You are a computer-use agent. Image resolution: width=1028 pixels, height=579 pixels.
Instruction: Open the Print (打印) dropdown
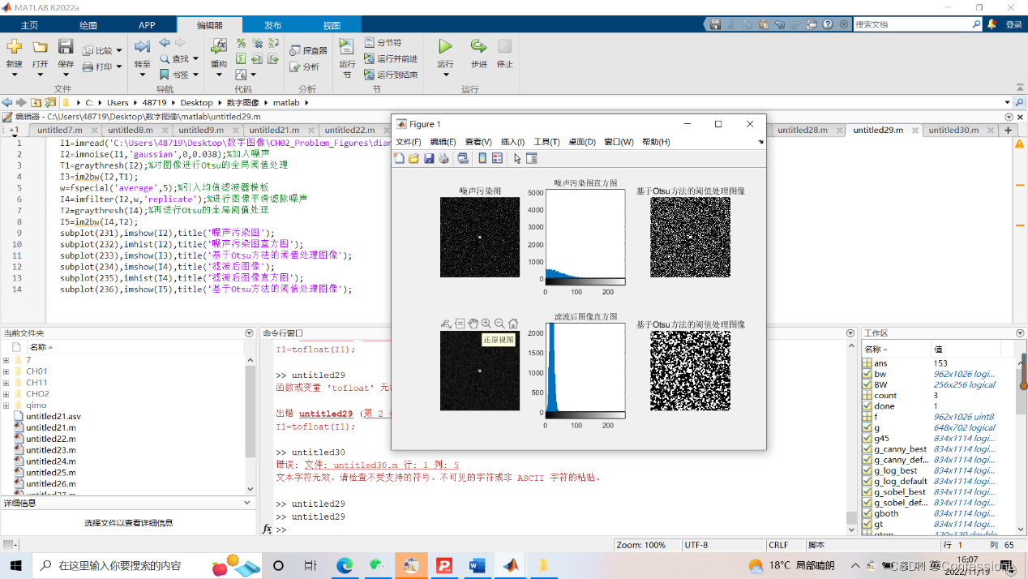[x=119, y=66]
